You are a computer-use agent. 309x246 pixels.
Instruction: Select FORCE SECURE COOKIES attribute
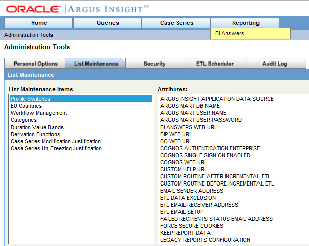[x=191, y=226]
